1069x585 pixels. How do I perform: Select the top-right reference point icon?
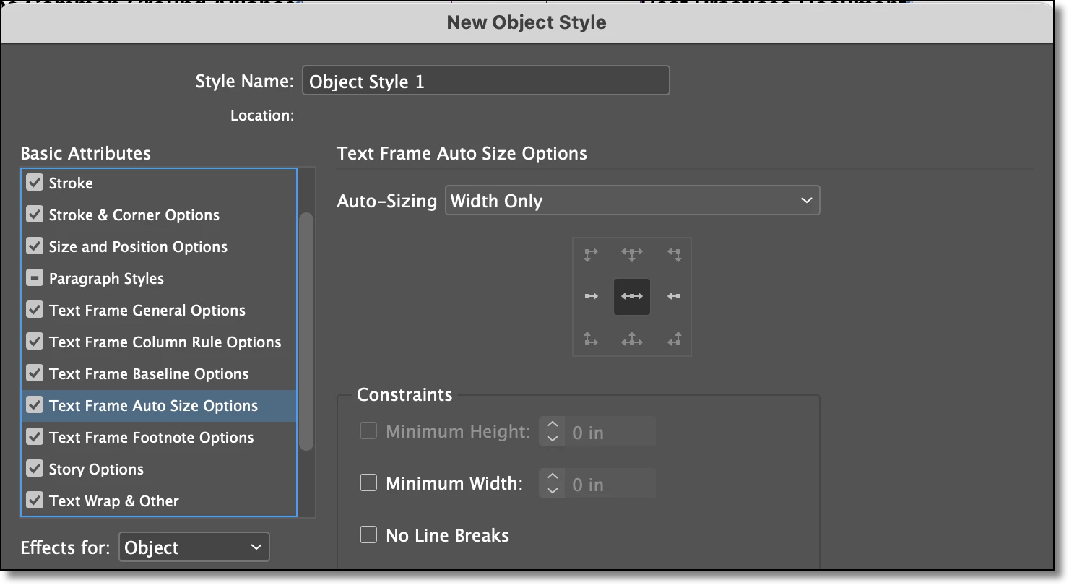point(674,255)
